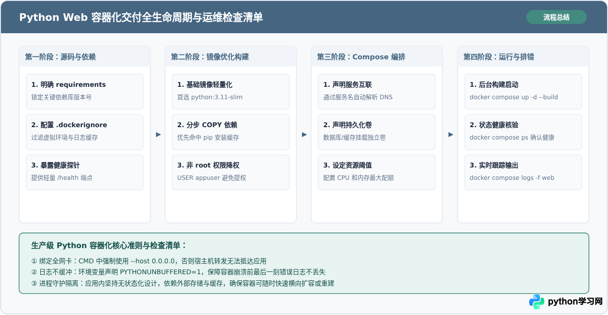The width and height of the screenshot is (608, 315).
Task: Click rule ② 日志不缓冲 line
Action: point(178,272)
